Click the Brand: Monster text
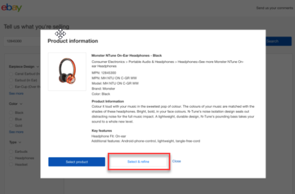 tap(103, 88)
